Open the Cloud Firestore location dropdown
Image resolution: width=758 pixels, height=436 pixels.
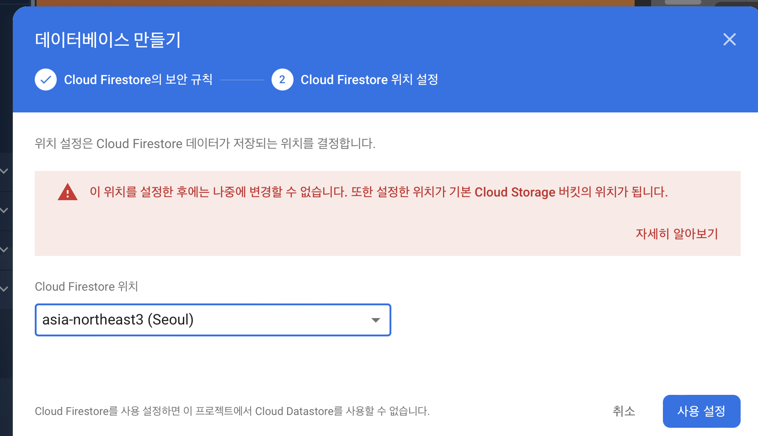pos(213,320)
